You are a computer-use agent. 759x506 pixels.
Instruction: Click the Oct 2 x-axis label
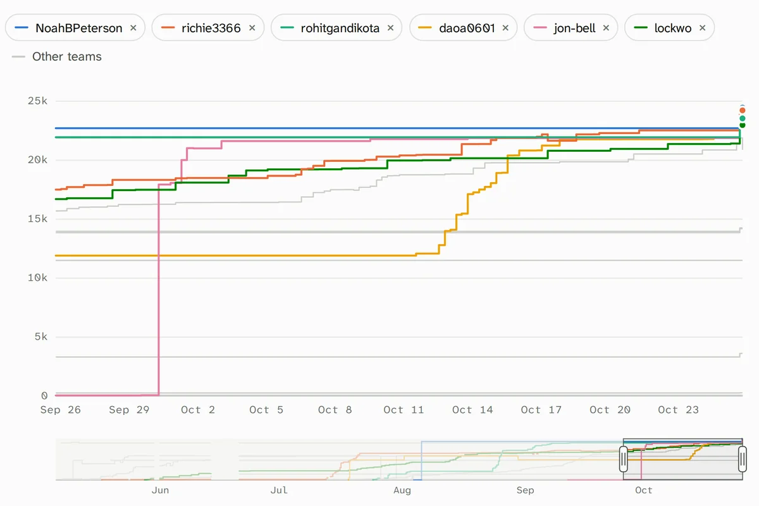click(198, 410)
